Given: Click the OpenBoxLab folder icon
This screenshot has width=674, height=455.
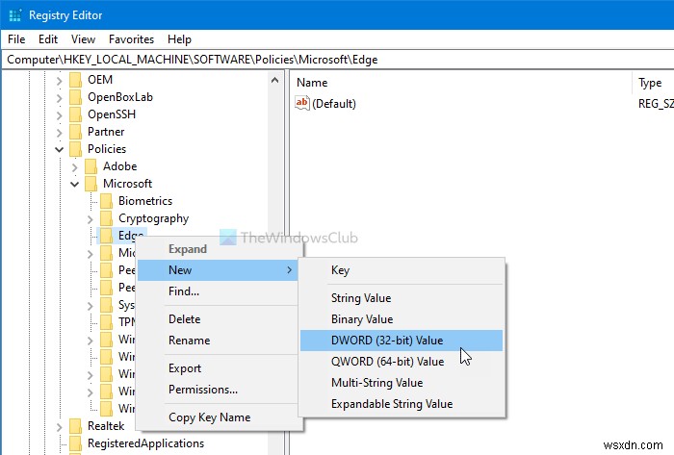Looking at the screenshot, I should tap(75, 97).
